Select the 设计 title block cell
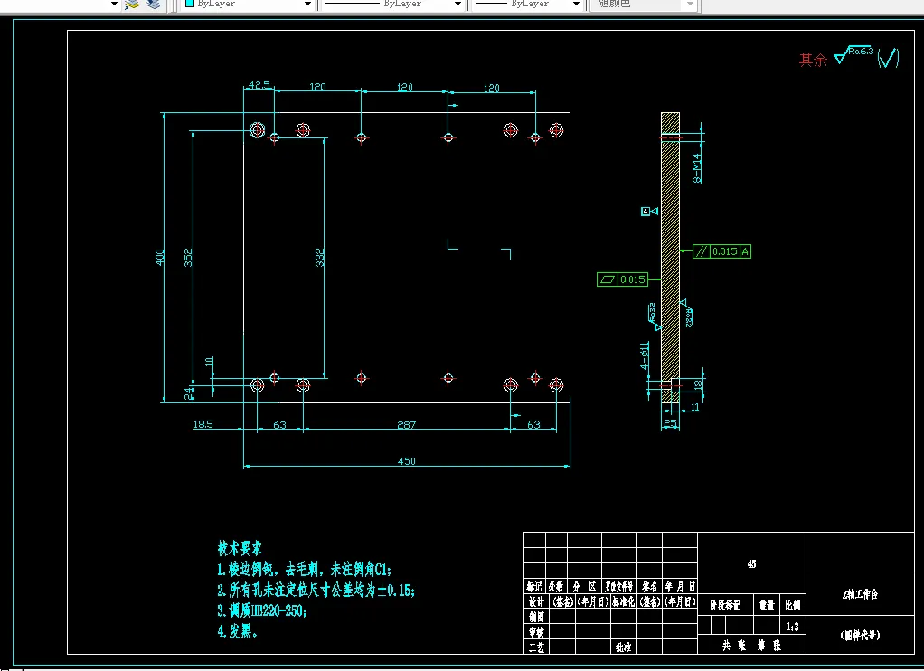 [x=536, y=601]
